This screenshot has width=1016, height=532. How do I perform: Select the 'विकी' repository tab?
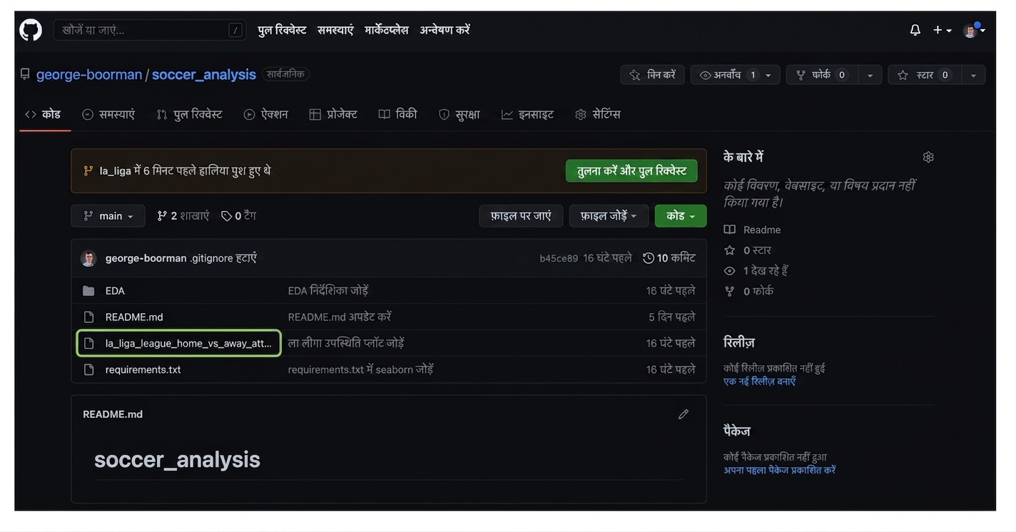click(x=397, y=114)
